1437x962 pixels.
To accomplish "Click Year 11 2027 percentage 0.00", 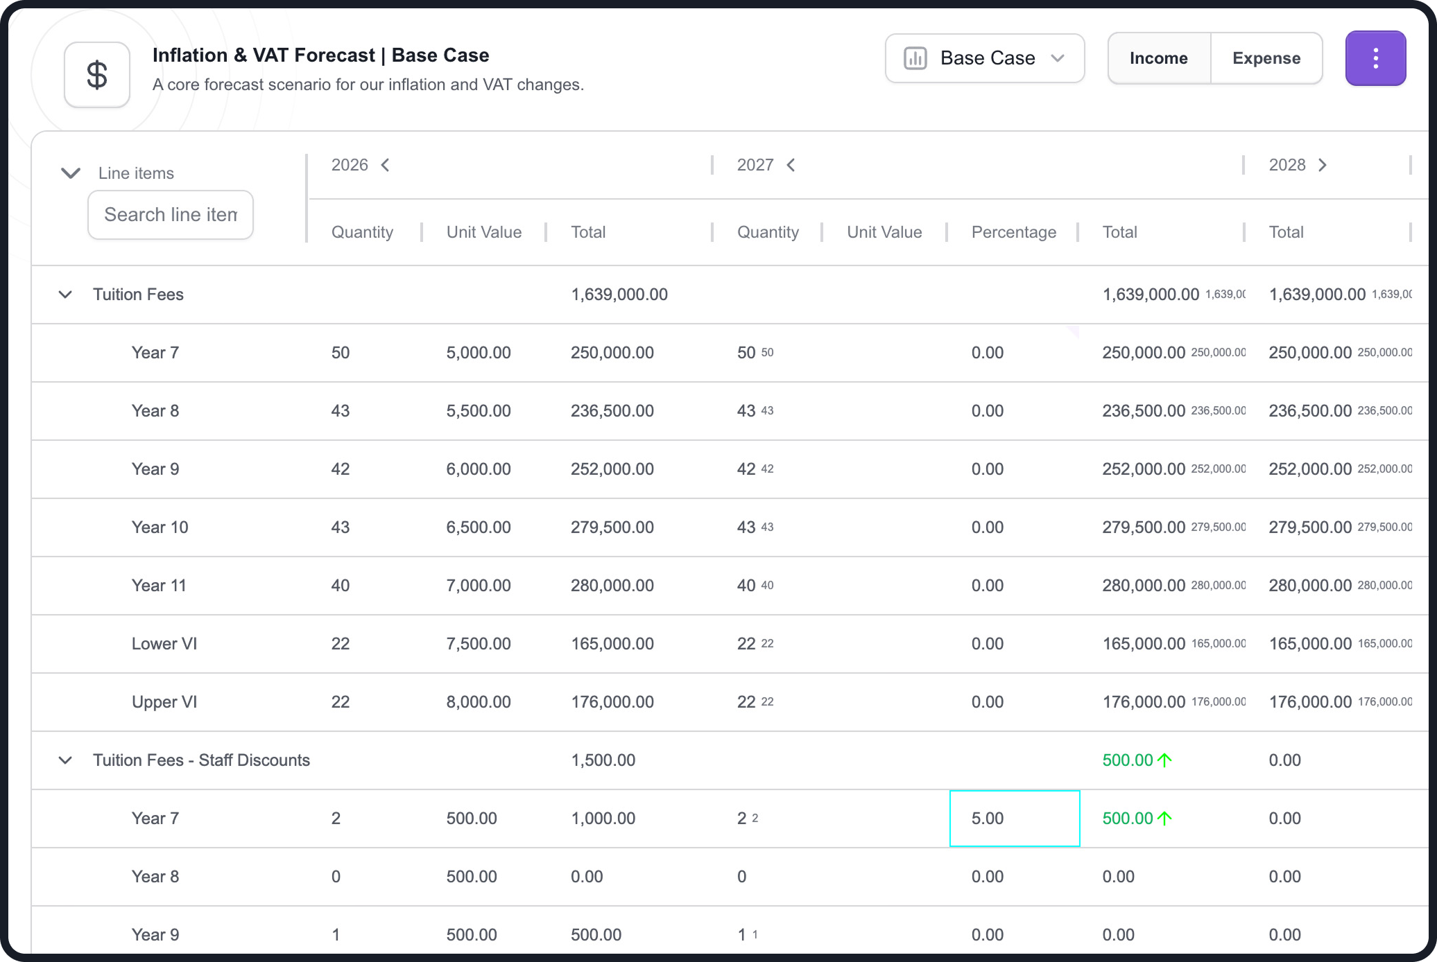I will click(x=988, y=586).
